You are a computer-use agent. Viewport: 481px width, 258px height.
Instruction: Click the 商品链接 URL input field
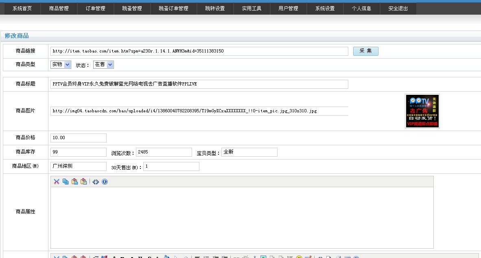point(199,51)
